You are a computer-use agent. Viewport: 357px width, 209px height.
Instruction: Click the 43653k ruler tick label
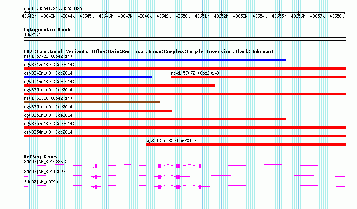[x=240, y=16]
